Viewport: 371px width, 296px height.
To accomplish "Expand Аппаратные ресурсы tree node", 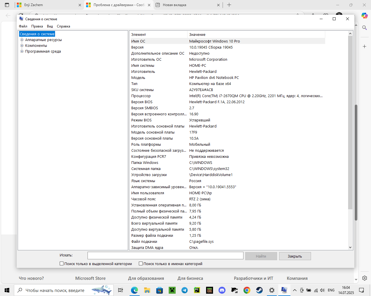I will click(22, 40).
